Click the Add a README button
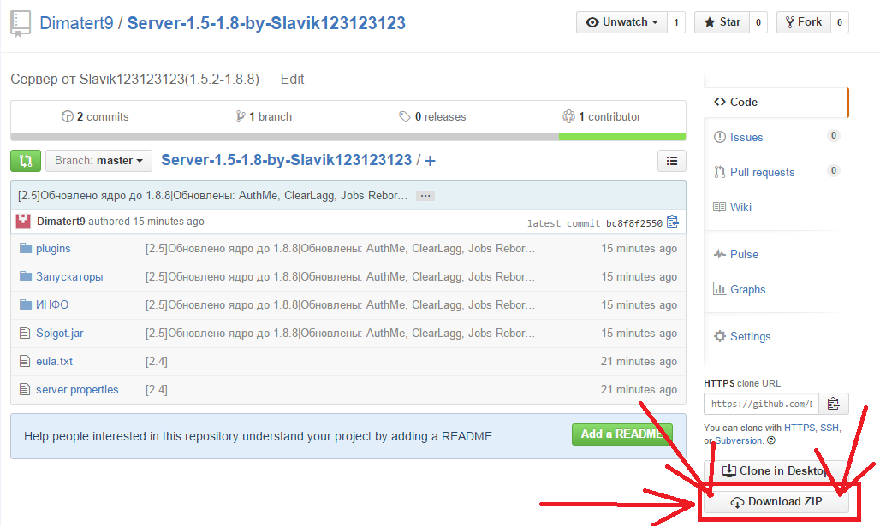Screen dimensions: 880x526 point(621,434)
